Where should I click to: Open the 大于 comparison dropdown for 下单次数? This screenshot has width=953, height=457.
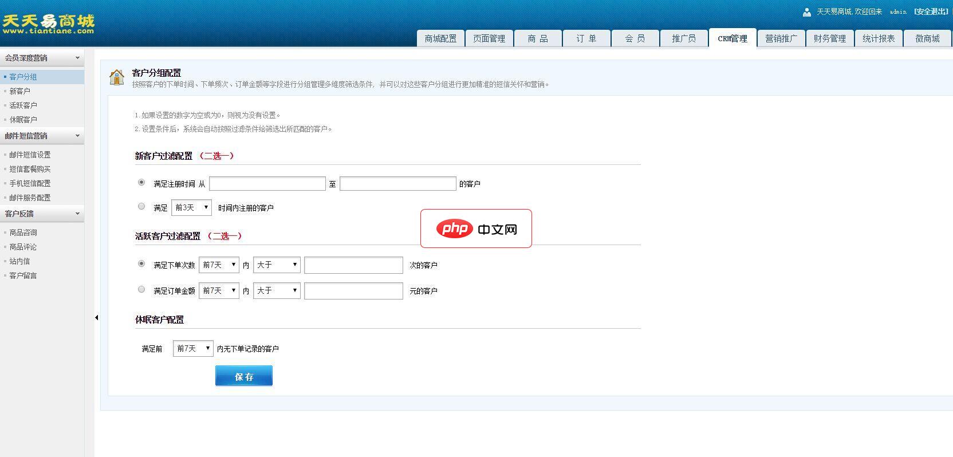(x=277, y=265)
